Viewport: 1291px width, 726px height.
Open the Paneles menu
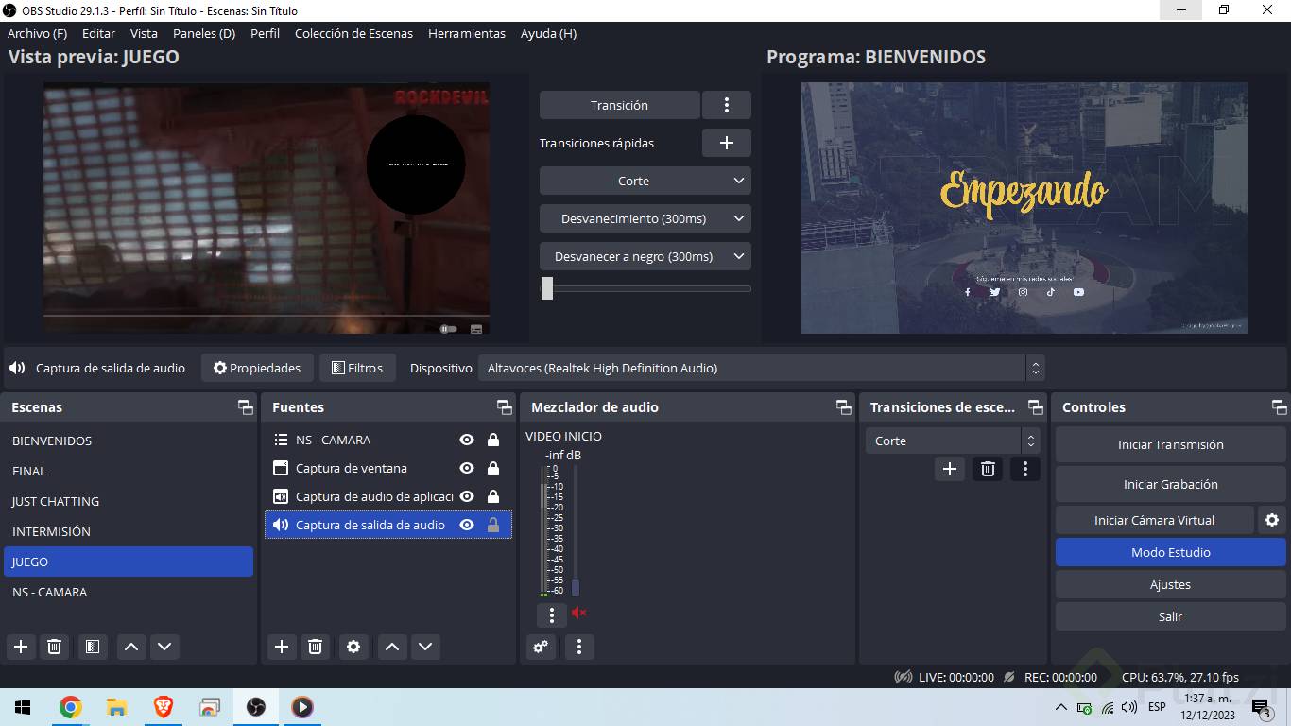204,33
